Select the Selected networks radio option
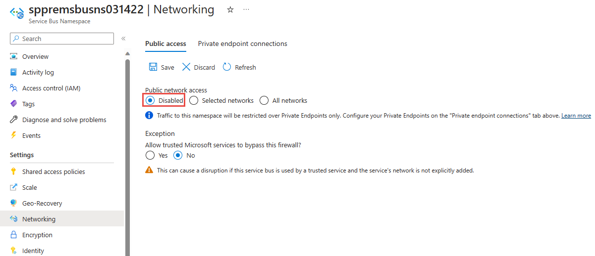This screenshot has width=595, height=256. pos(194,100)
